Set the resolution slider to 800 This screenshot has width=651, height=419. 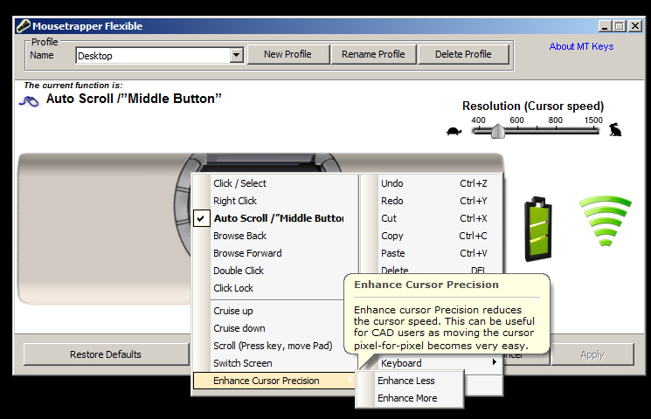click(556, 131)
